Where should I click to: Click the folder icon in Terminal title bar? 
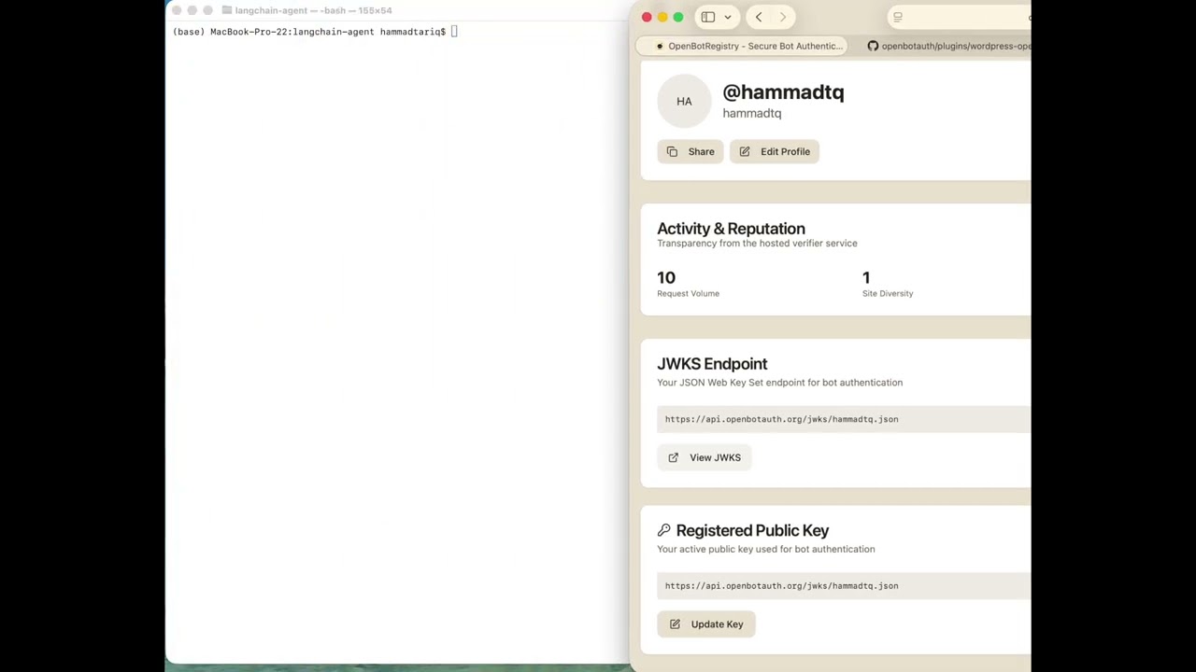[226, 10]
